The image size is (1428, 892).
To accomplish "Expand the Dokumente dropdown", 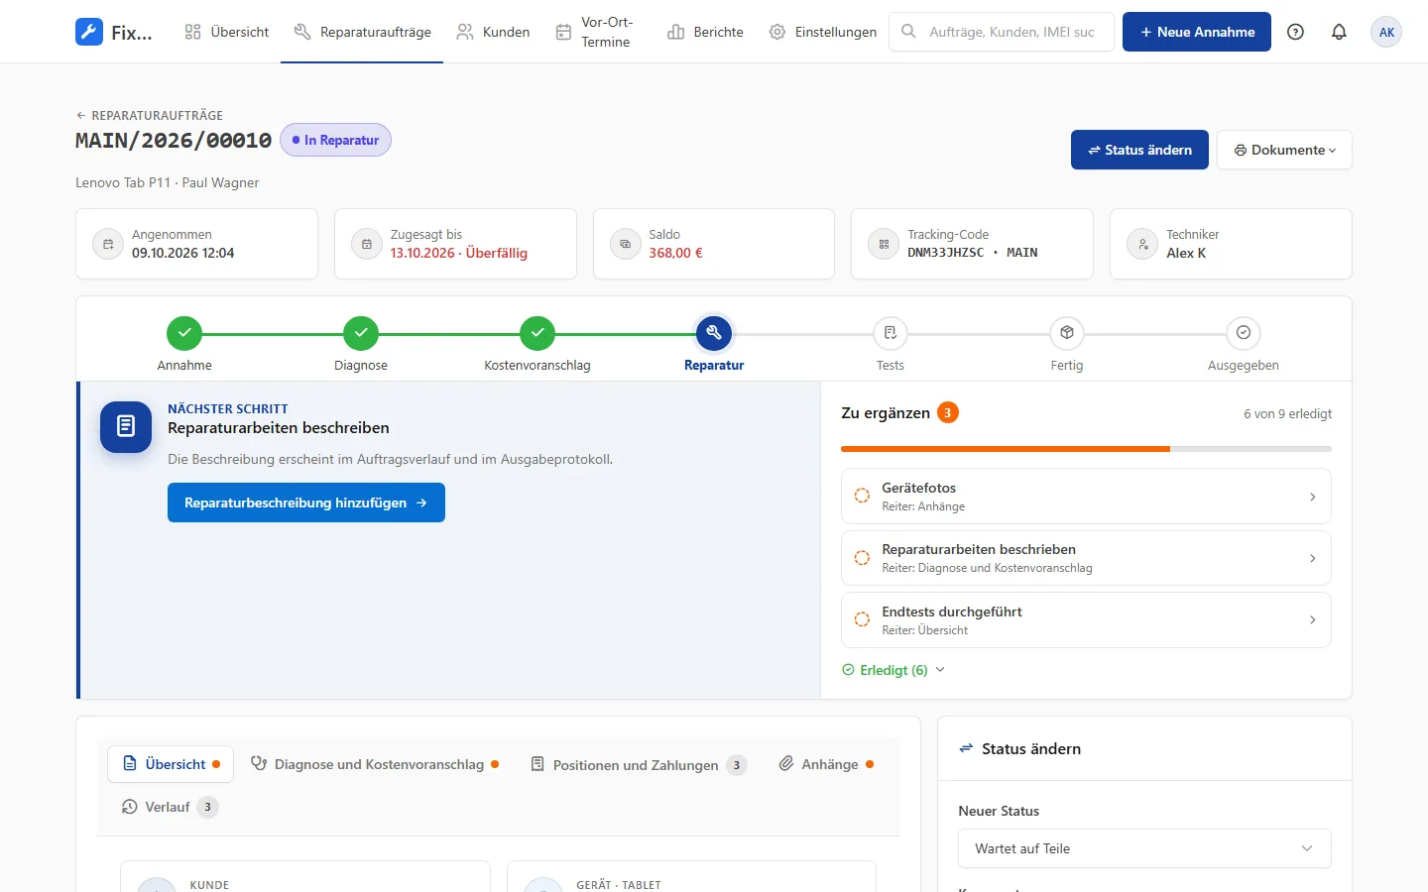I will point(1284,150).
